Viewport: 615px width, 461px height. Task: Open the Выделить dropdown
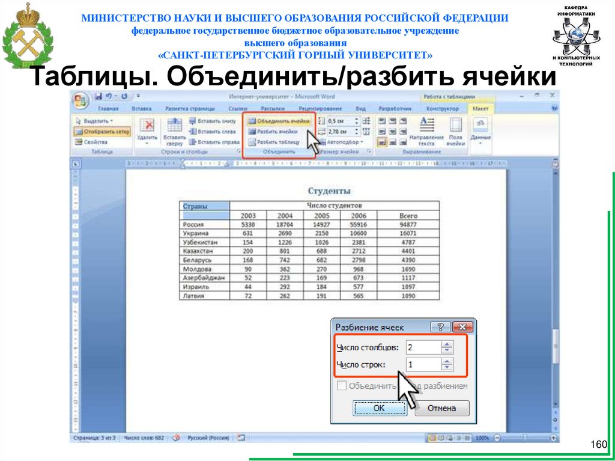coord(94,121)
